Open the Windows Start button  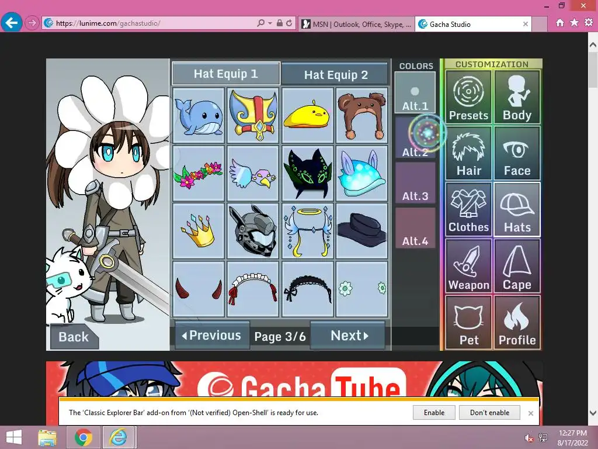click(14, 437)
